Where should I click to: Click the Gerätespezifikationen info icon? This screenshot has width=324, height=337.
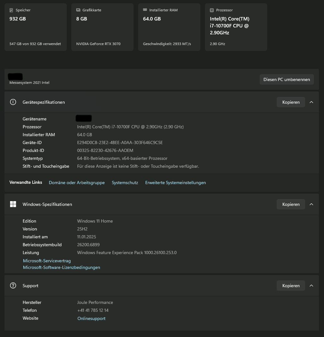click(x=13, y=102)
